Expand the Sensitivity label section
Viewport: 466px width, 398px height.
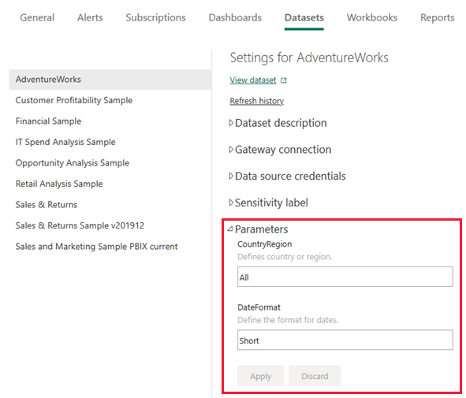pyautogui.click(x=268, y=203)
